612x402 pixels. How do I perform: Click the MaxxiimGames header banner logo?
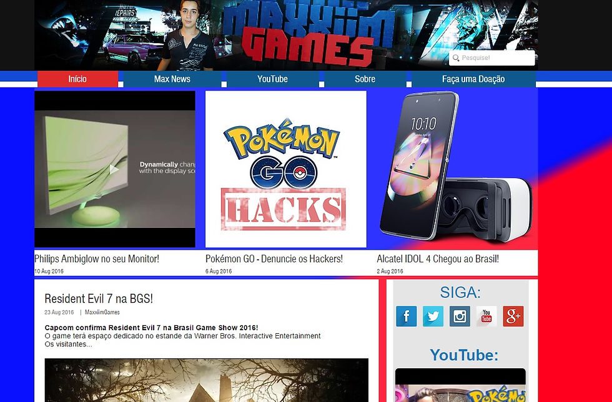click(x=309, y=33)
